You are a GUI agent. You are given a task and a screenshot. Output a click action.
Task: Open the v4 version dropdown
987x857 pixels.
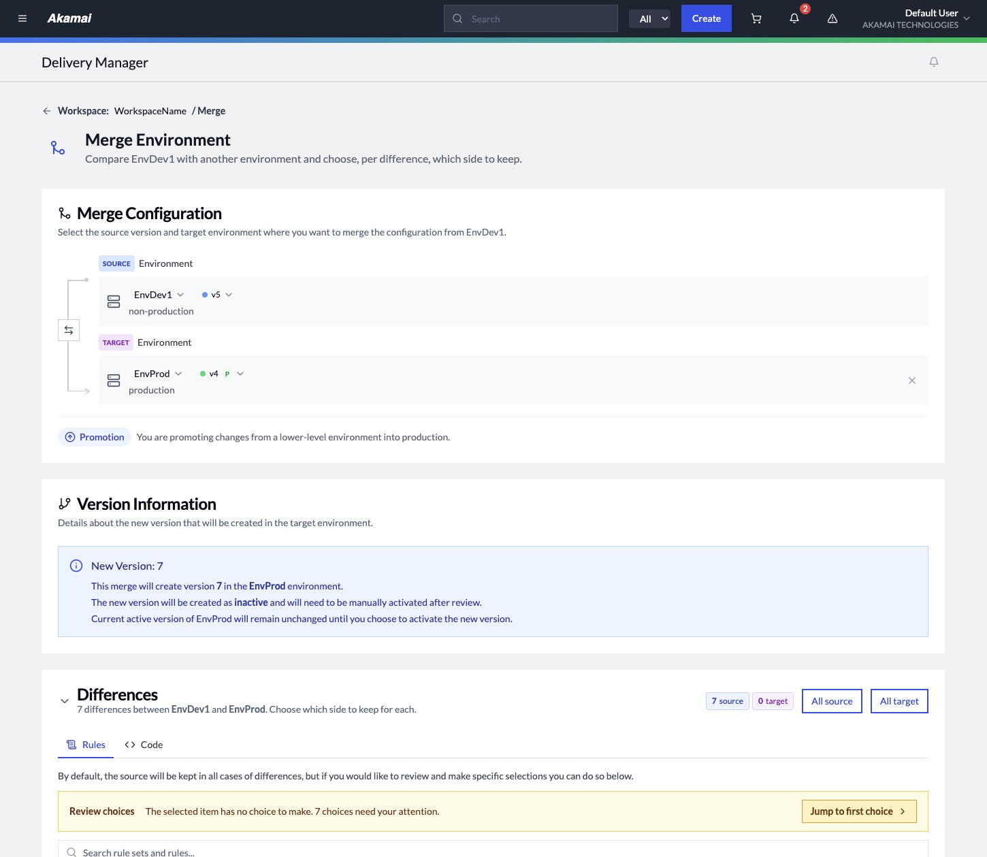tap(222, 374)
